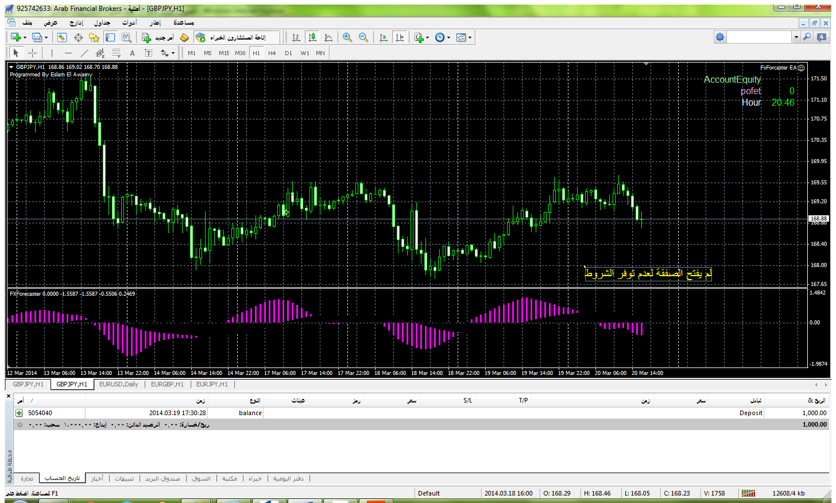Click the New Chart icon
This screenshot has width=836, height=503.
(x=16, y=37)
